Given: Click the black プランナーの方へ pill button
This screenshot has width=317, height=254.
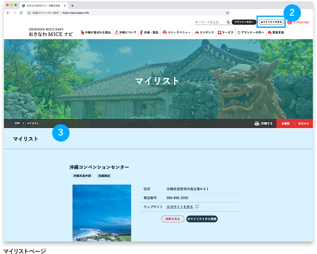Looking at the screenshot, I should (244, 22).
